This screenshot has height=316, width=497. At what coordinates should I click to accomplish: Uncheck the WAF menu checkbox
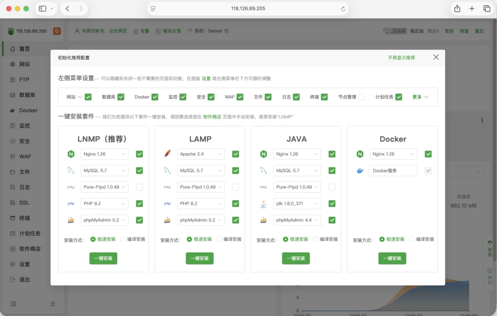(x=240, y=97)
